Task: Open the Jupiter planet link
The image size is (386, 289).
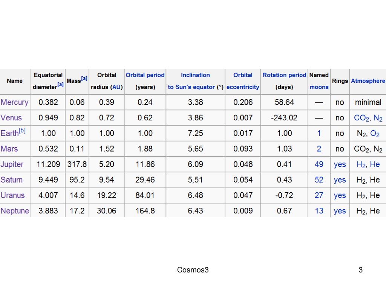Action: click(12, 164)
